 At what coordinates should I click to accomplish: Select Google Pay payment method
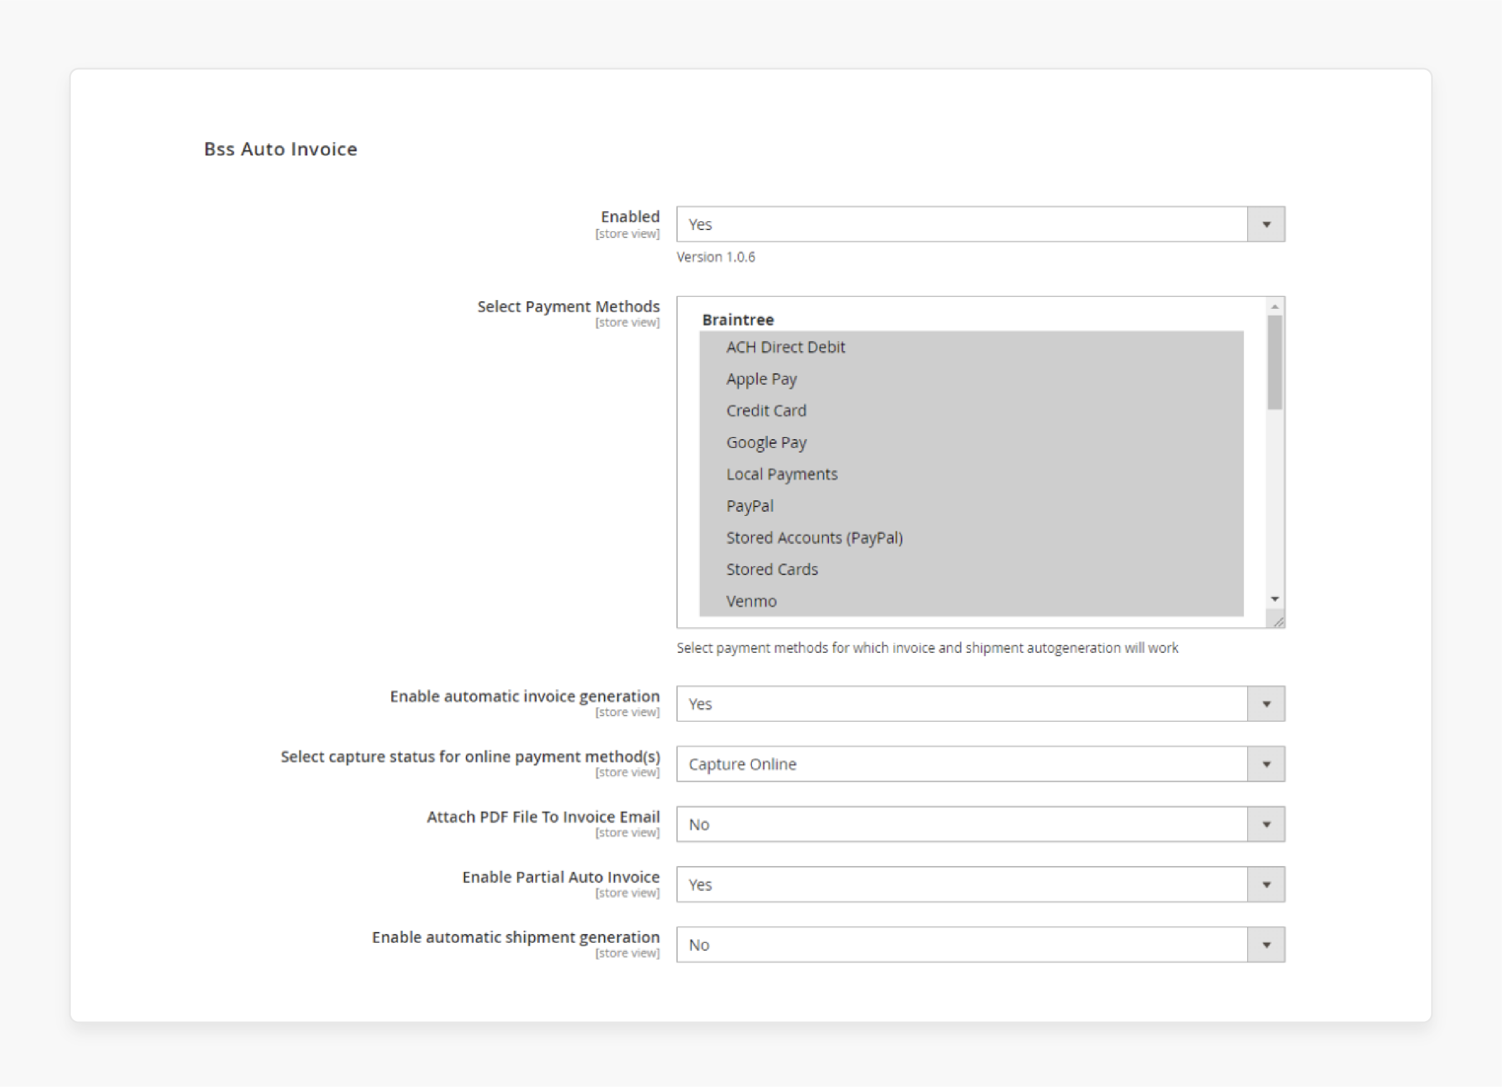point(971,442)
